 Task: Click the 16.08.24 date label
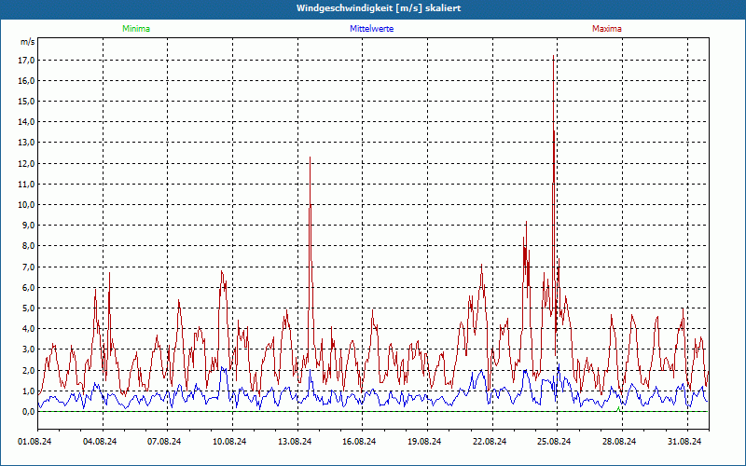click(x=359, y=442)
